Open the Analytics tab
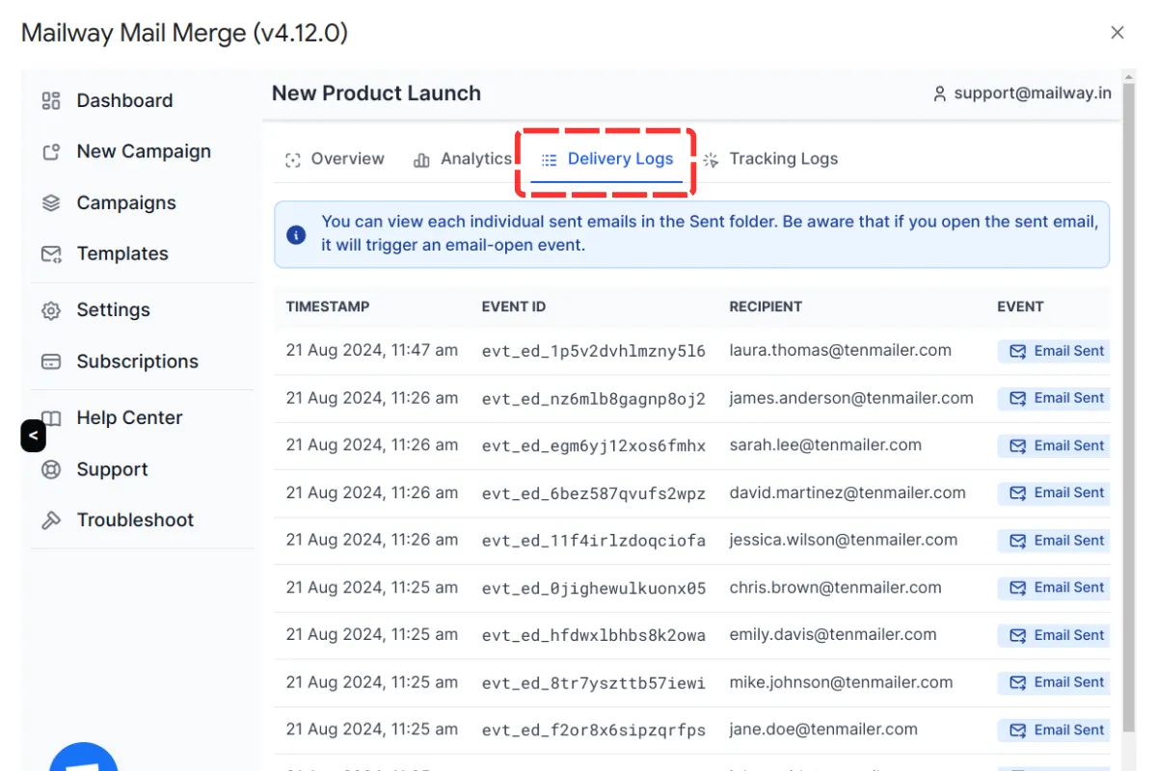This screenshot has height=771, width=1157. tap(463, 160)
